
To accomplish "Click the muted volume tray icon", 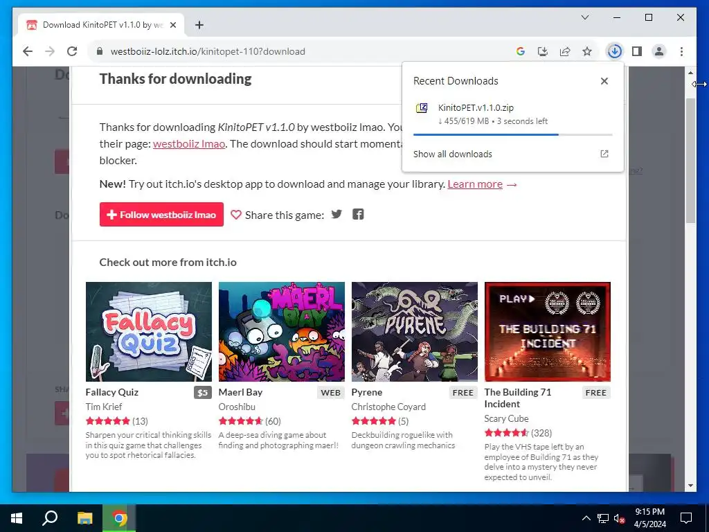I will click(x=620, y=518).
